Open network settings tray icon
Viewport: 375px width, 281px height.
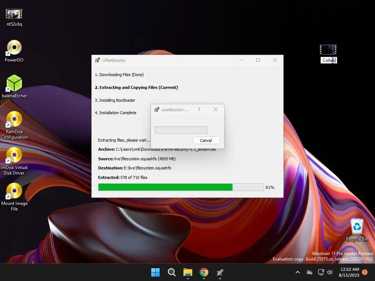tap(321, 272)
